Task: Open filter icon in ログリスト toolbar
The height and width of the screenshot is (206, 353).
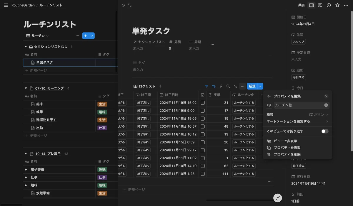Action: (207, 86)
